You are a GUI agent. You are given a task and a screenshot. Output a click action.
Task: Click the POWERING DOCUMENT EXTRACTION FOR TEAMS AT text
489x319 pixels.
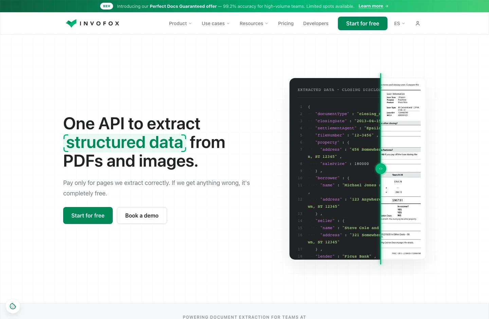pos(244,317)
